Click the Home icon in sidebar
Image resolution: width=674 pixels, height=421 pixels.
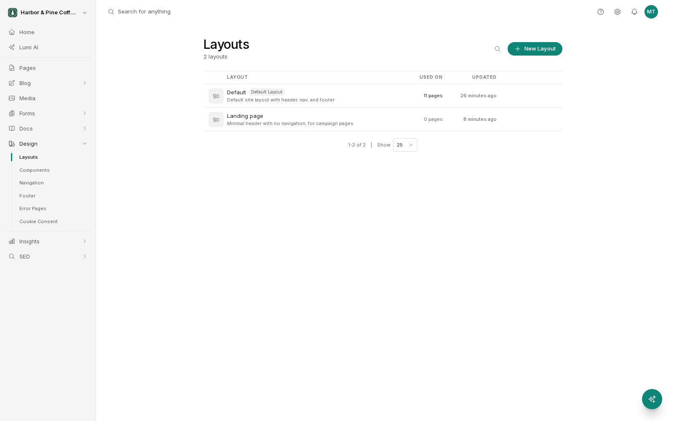(x=12, y=32)
